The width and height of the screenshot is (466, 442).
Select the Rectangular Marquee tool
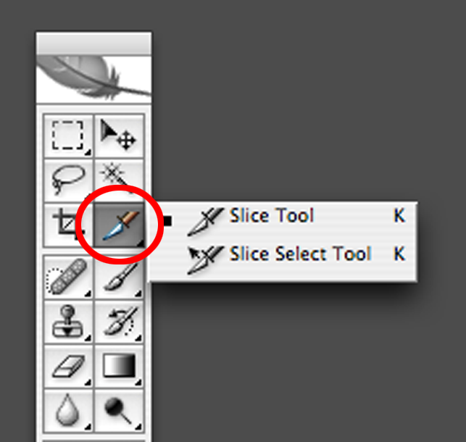(x=68, y=135)
